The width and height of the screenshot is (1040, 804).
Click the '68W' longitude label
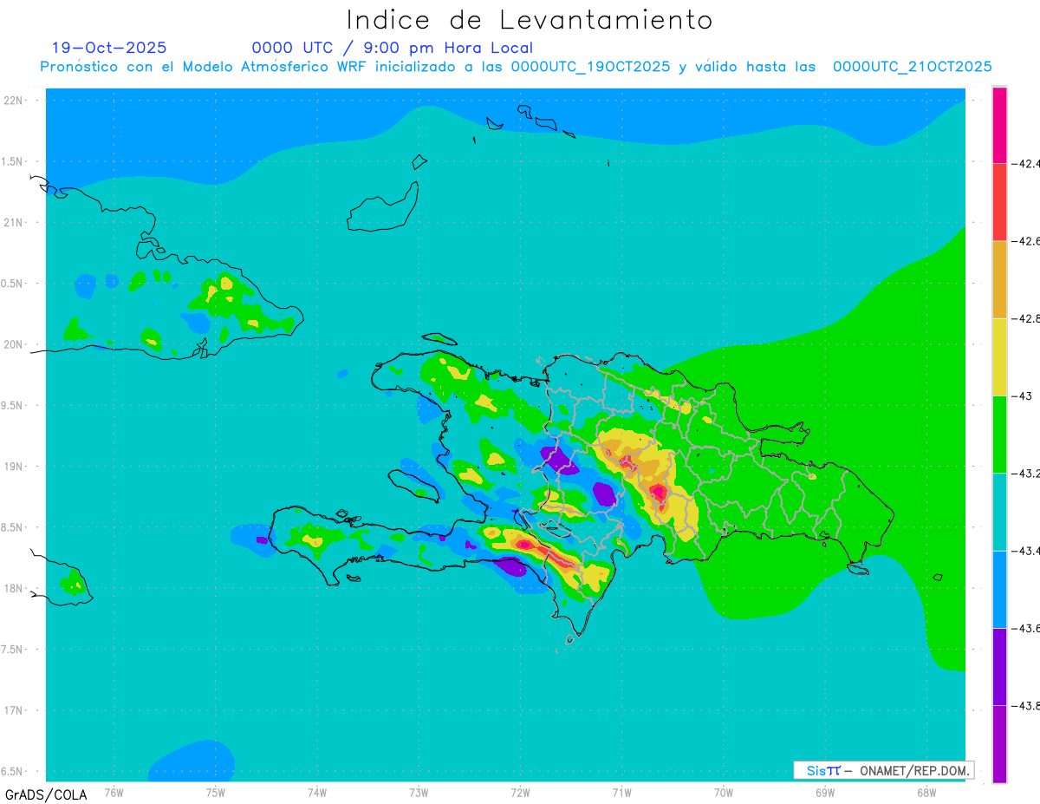coord(926,791)
